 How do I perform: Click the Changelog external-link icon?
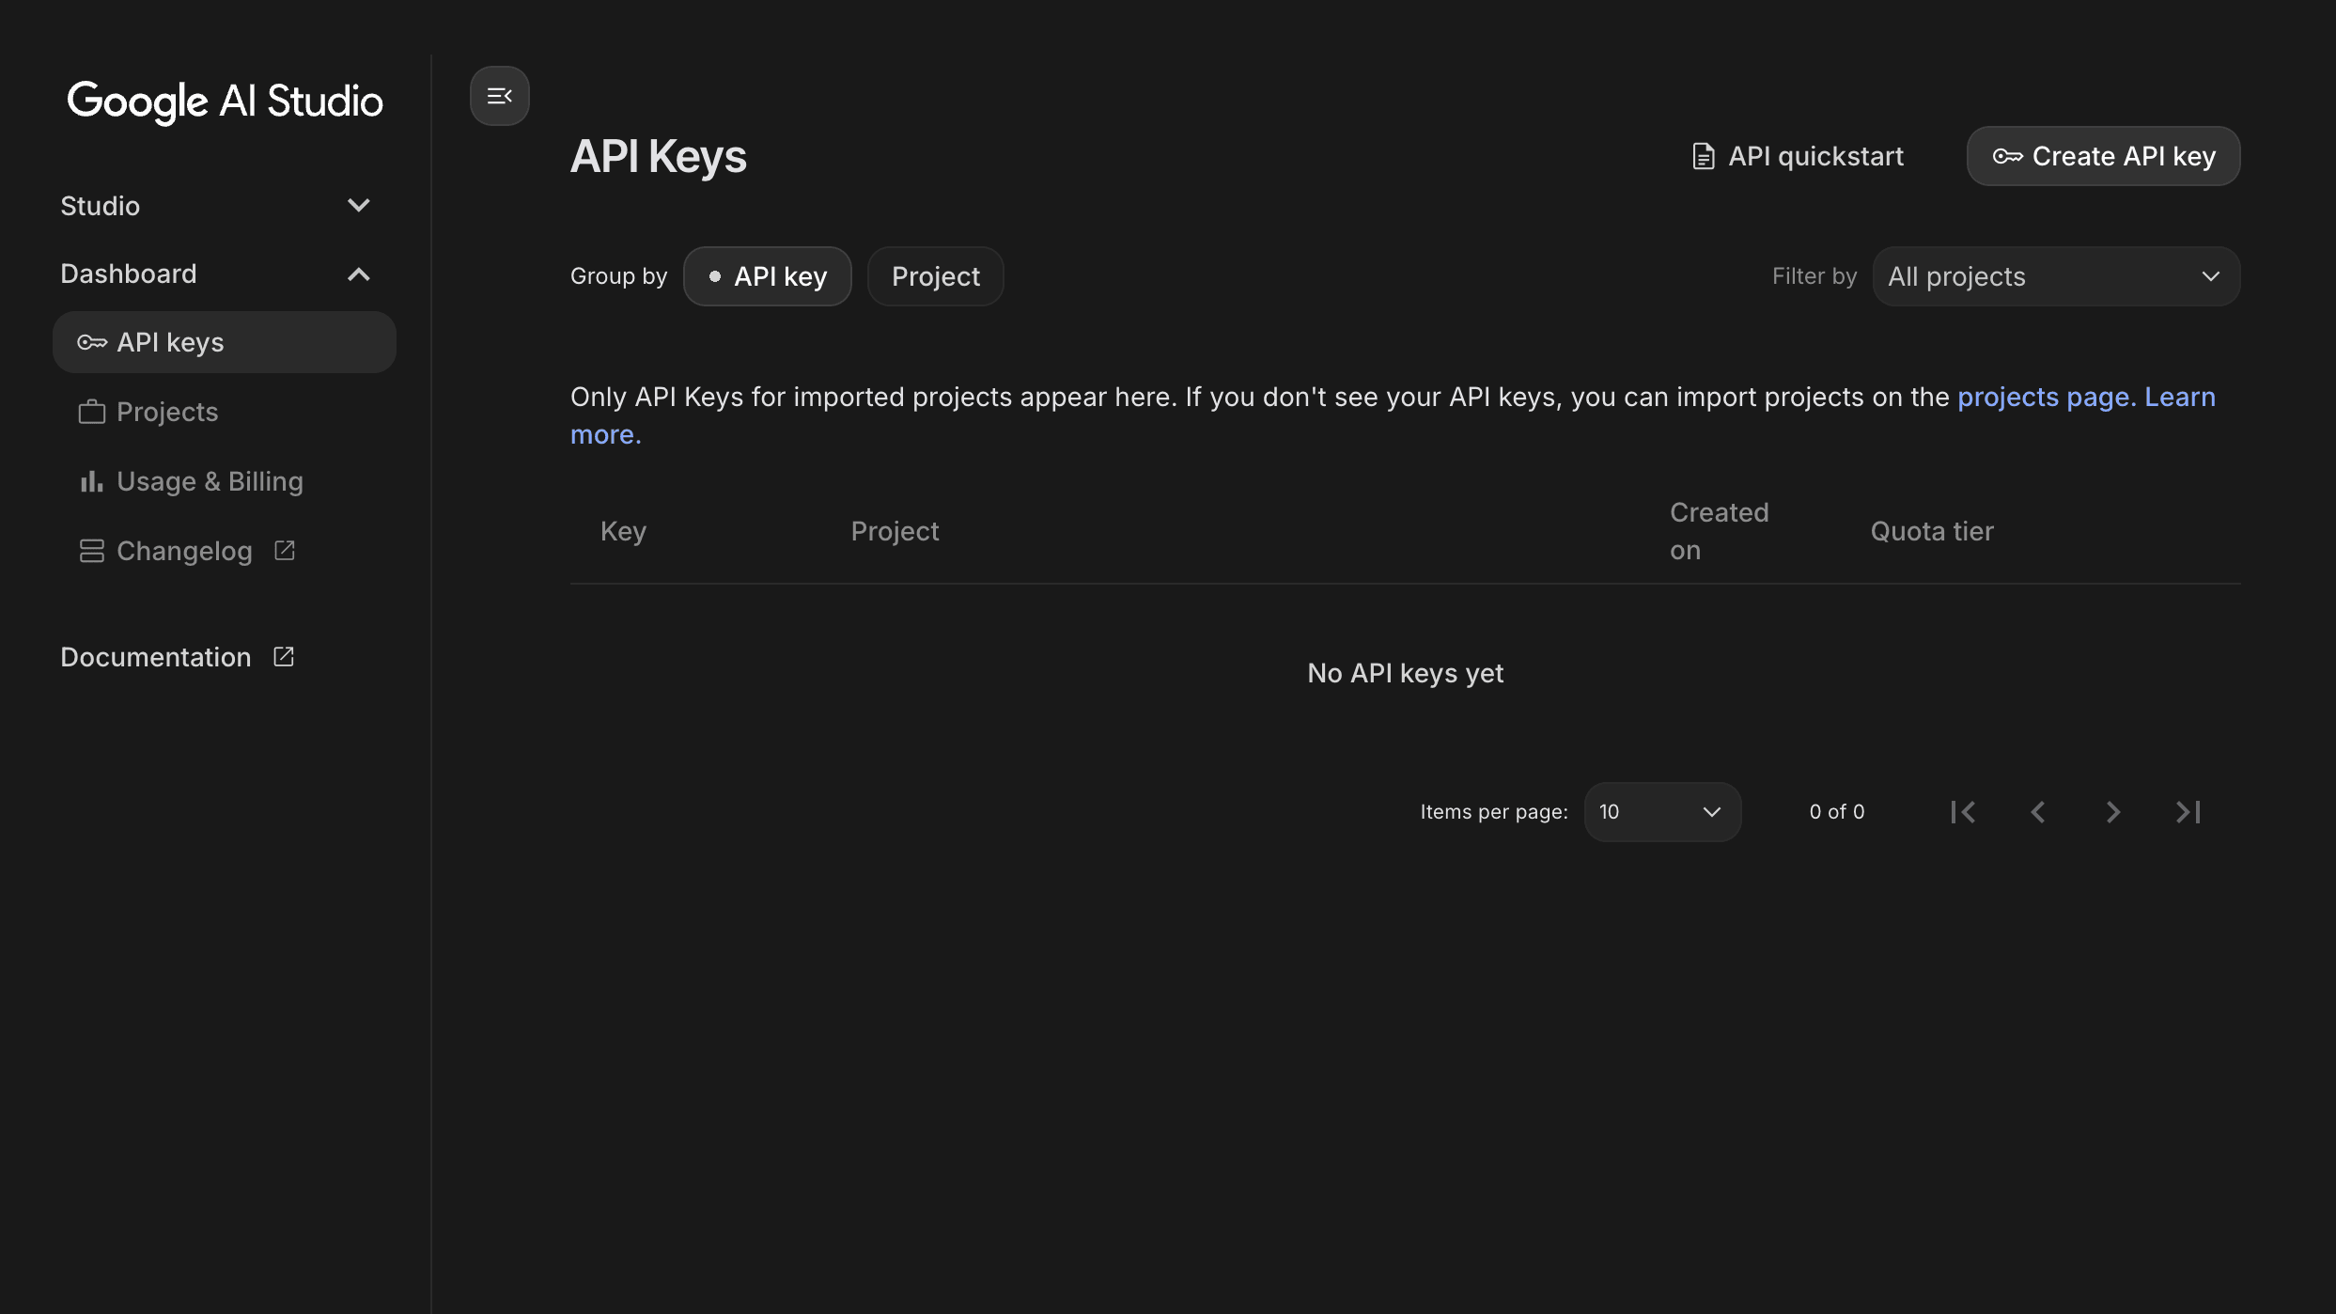285,550
